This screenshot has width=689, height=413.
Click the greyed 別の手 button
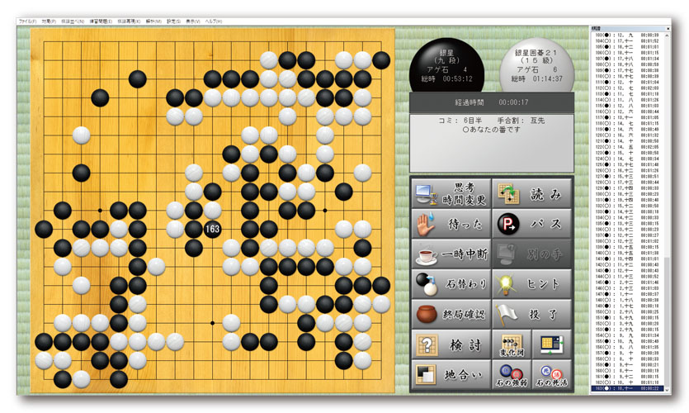pos(532,254)
